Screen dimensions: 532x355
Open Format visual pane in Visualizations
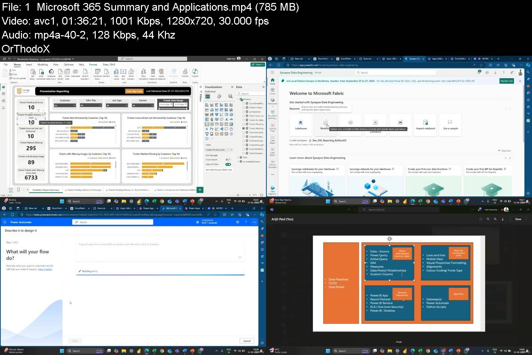click(219, 96)
